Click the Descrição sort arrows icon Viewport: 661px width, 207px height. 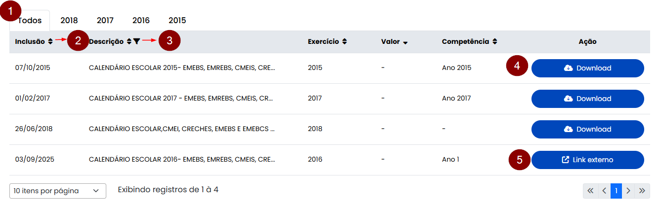coord(129,42)
